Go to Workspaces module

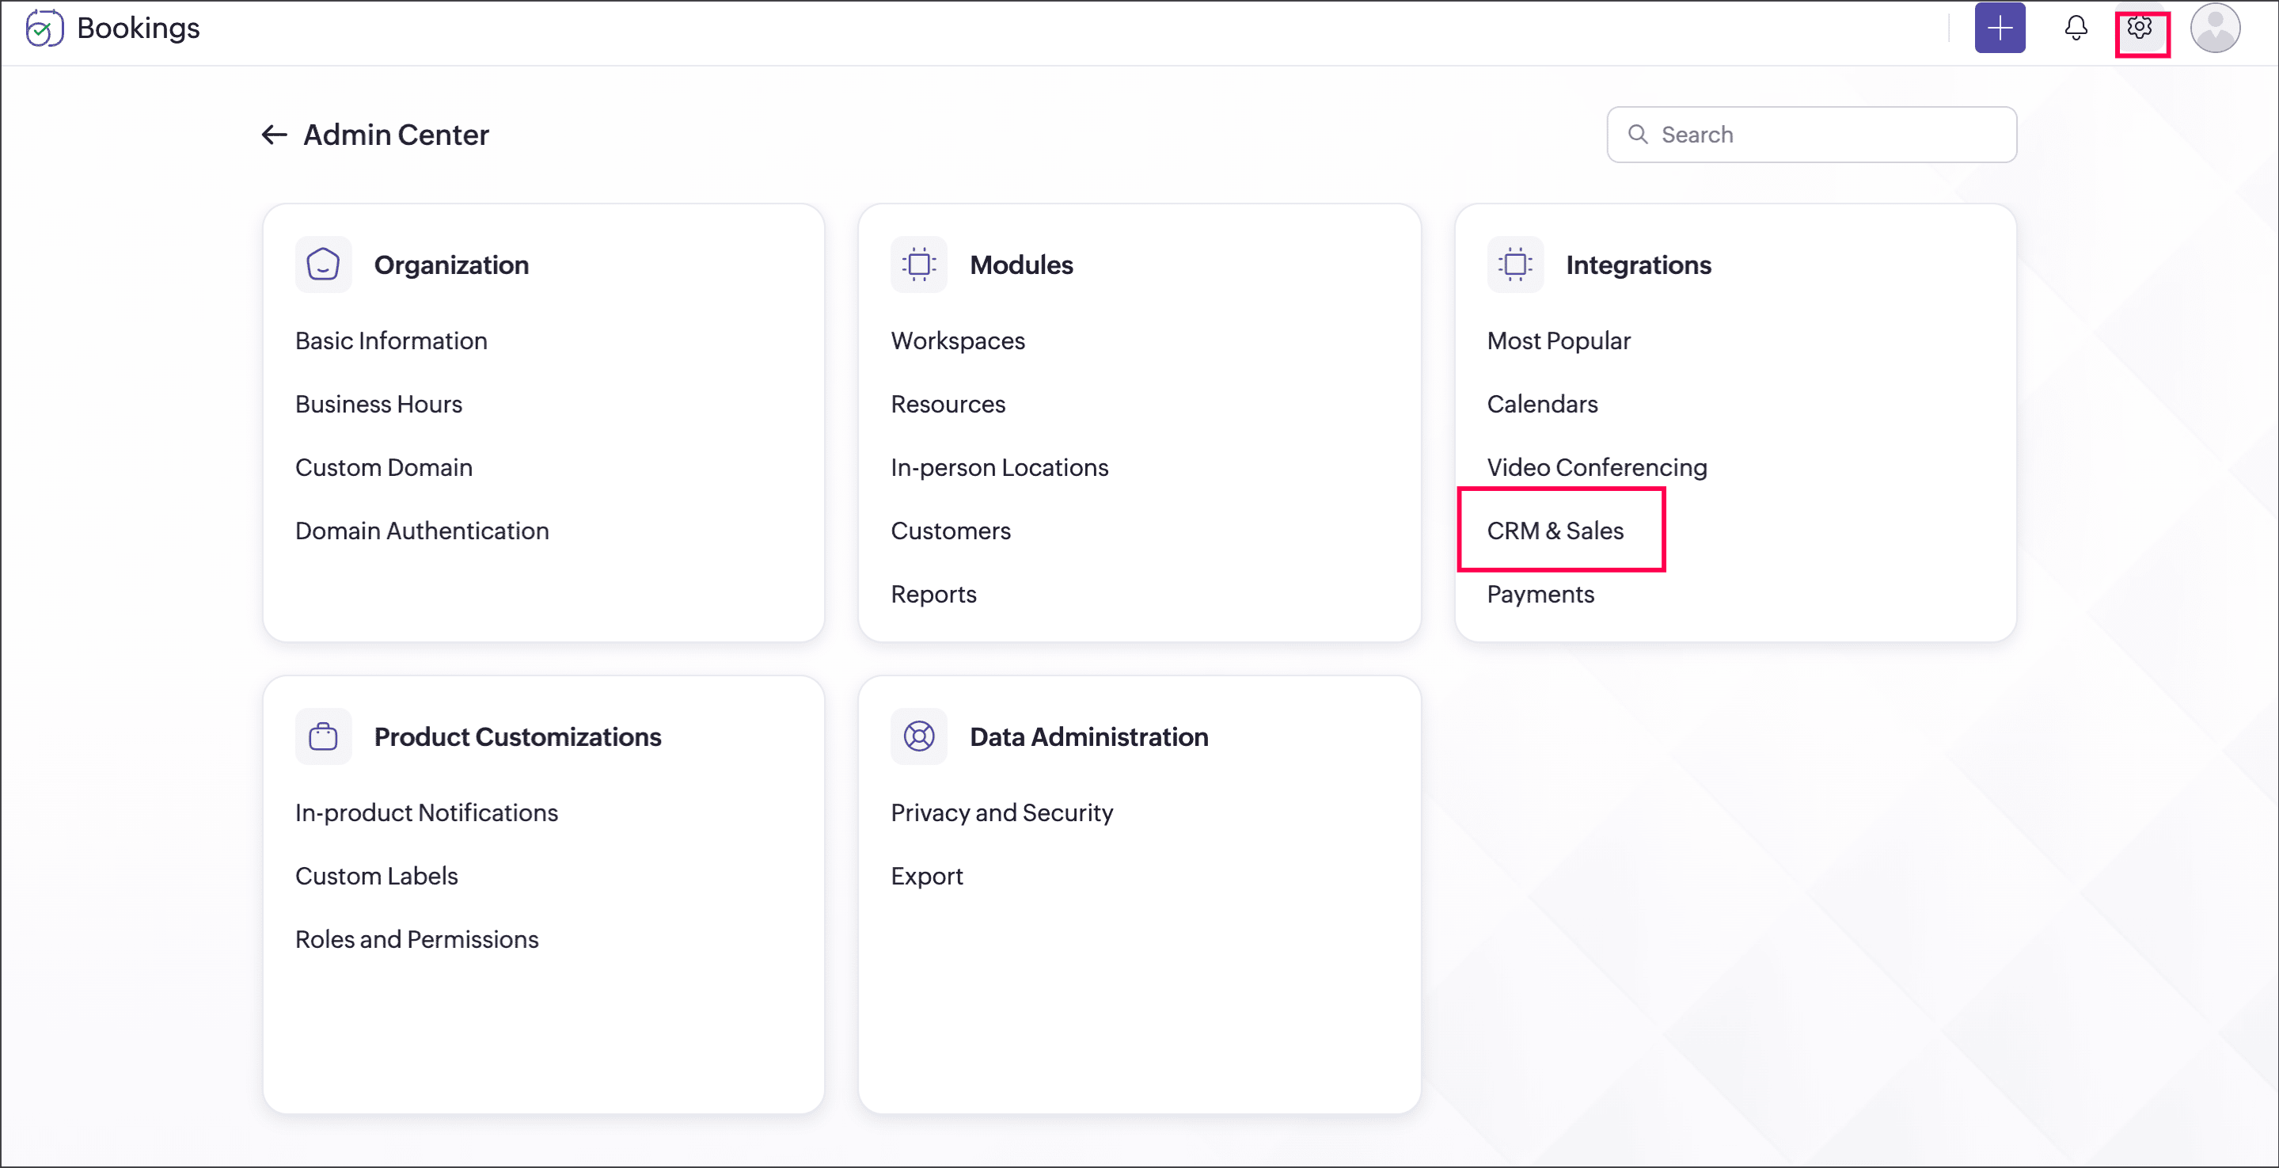coord(957,341)
